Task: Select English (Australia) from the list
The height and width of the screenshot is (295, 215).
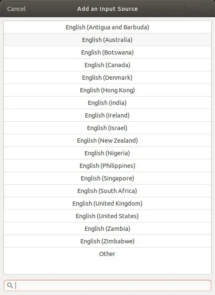Action: click(107, 40)
